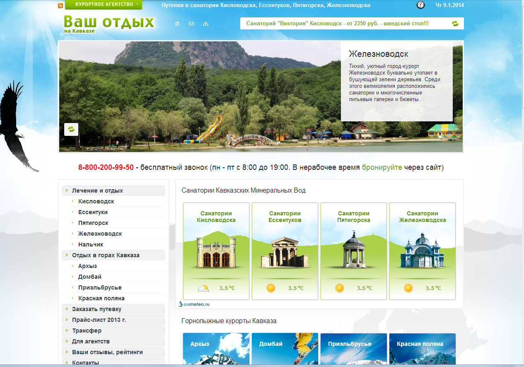This screenshot has height=367, width=524.
Task: Open the envelope contact icon
Action: [x=191, y=24]
